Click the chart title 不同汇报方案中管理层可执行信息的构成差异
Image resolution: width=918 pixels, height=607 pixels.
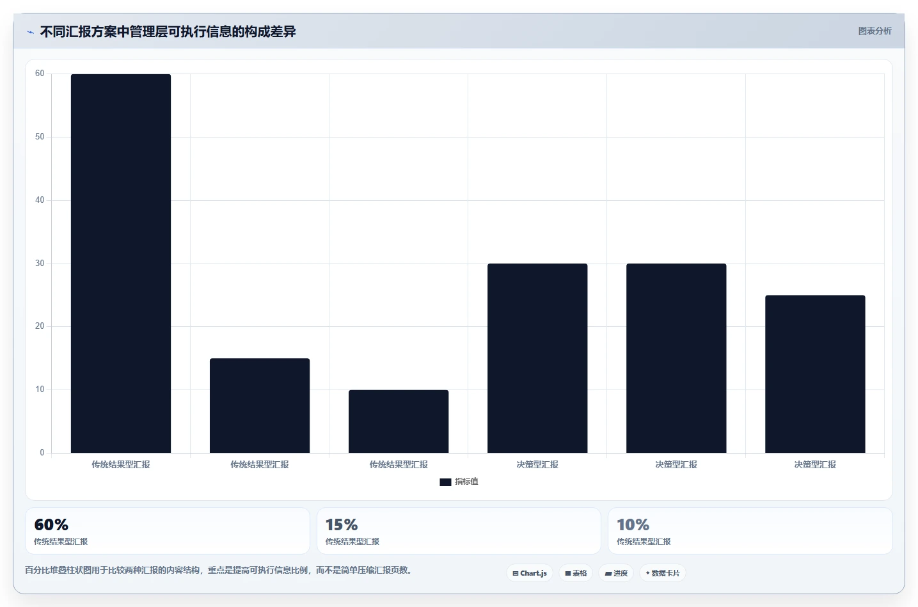pyautogui.click(x=168, y=32)
